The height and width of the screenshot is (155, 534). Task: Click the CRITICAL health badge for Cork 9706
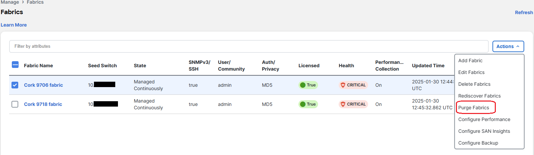coord(353,85)
